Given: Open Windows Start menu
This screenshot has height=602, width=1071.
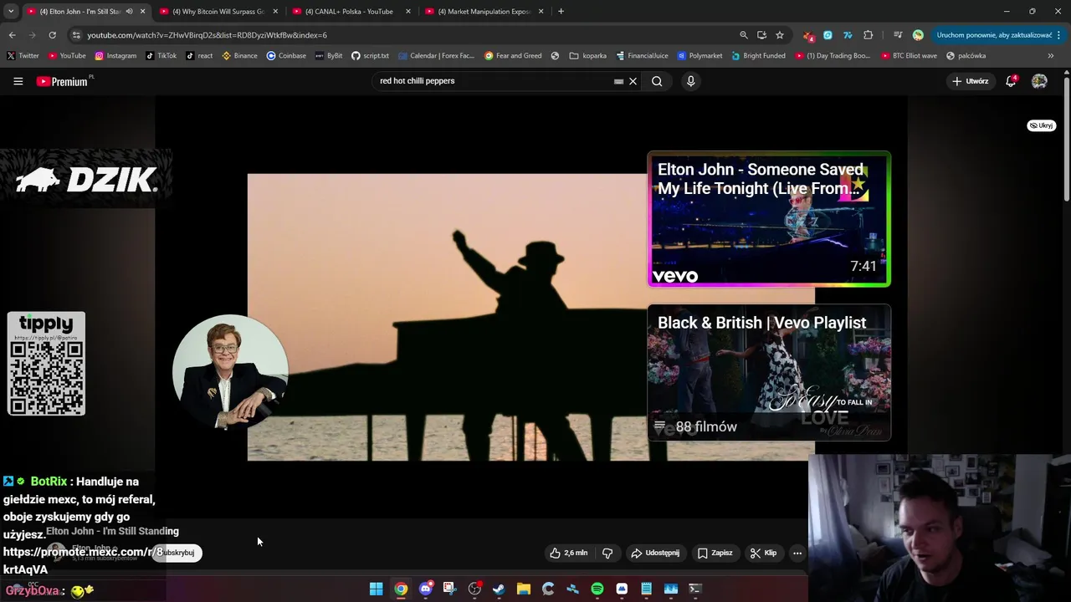Looking at the screenshot, I should [377, 589].
